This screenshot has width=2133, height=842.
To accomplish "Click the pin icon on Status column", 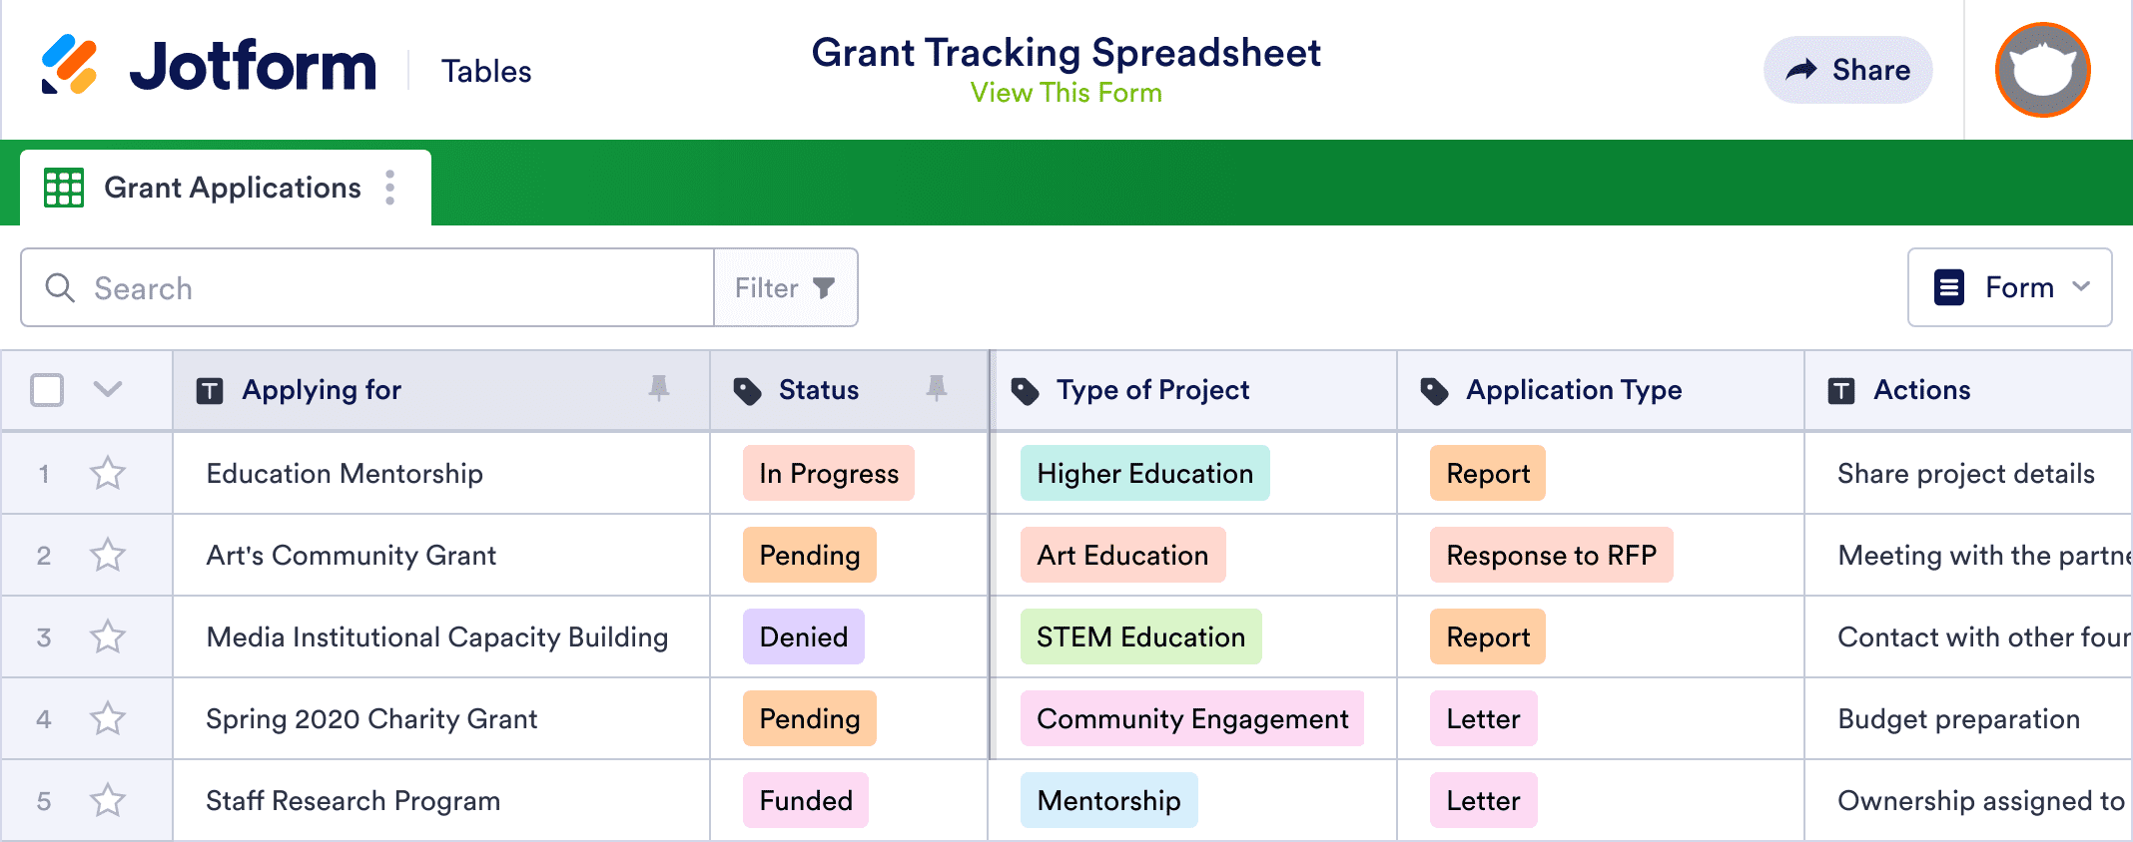I will 936,388.
